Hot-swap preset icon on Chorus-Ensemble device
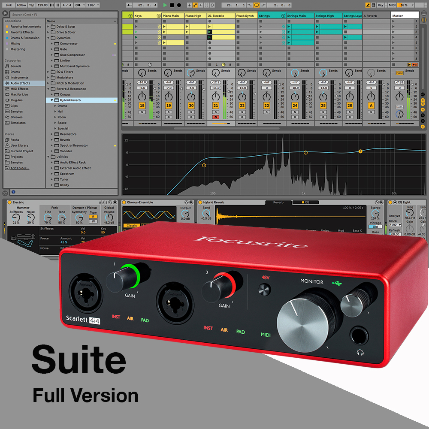Image resolution: width=429 pixels, height=429 pixels. 186,202
